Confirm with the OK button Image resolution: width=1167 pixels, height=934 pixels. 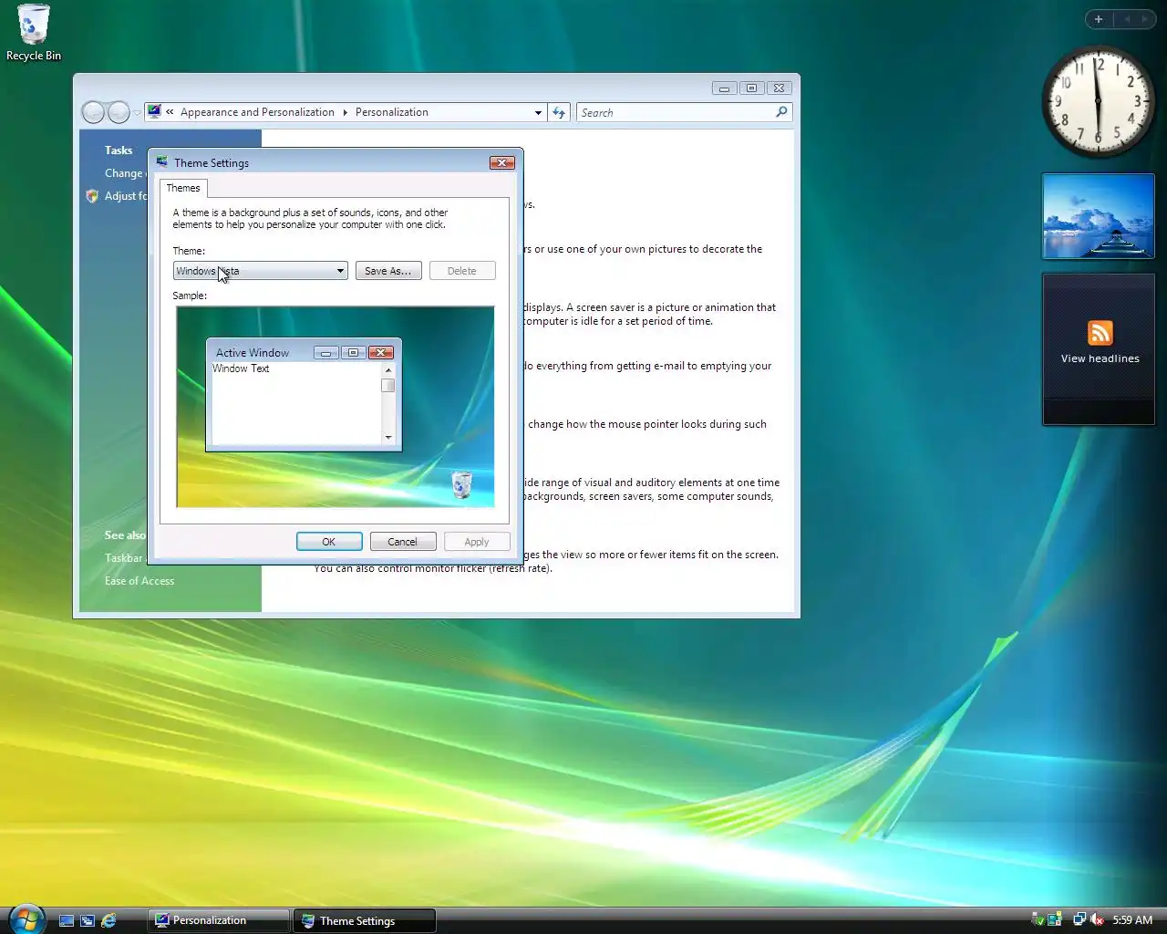point(329,542)
